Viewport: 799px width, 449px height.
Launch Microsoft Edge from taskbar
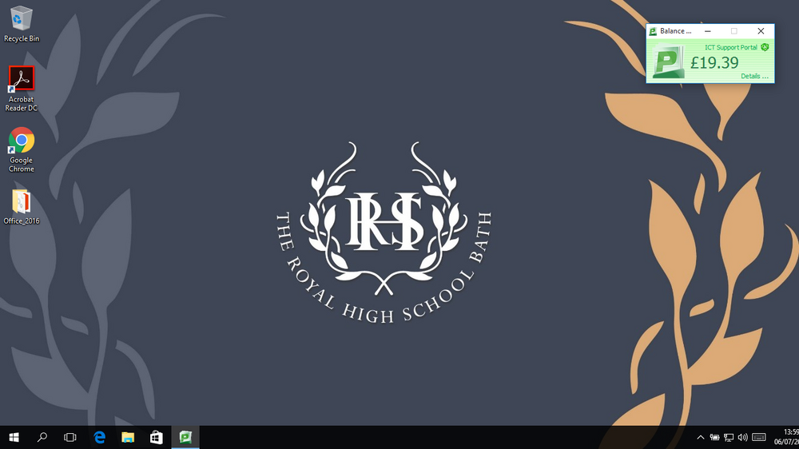[x=99, y=437]
